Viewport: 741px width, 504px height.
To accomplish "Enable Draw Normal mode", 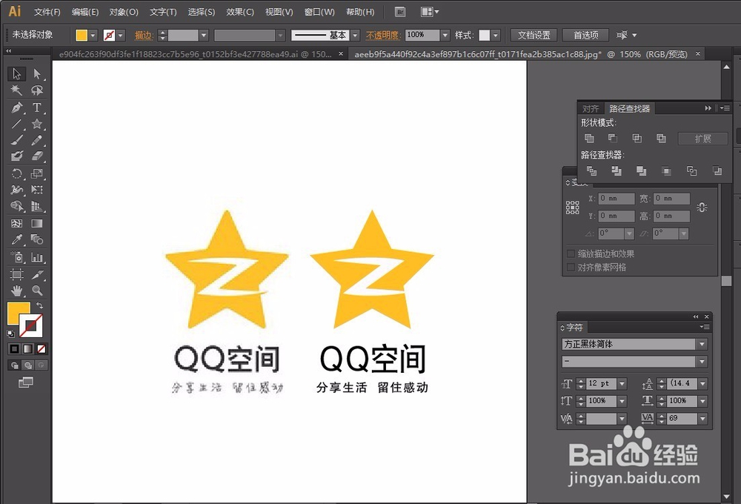I will click(x=15, y=365).
